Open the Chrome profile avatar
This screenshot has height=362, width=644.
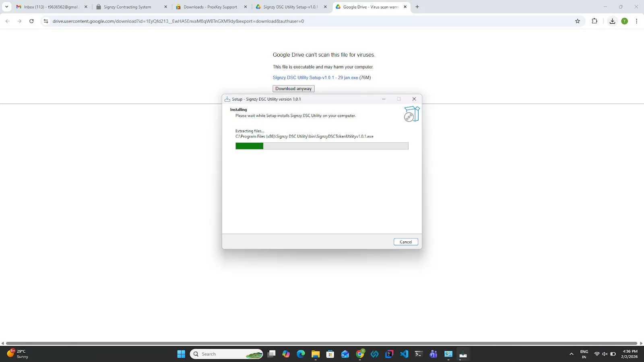pyautogui.click(x=625, y=21)
